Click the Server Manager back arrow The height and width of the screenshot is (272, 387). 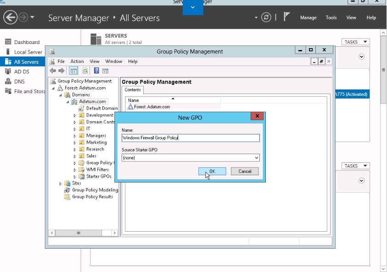(x=10, y=17)
